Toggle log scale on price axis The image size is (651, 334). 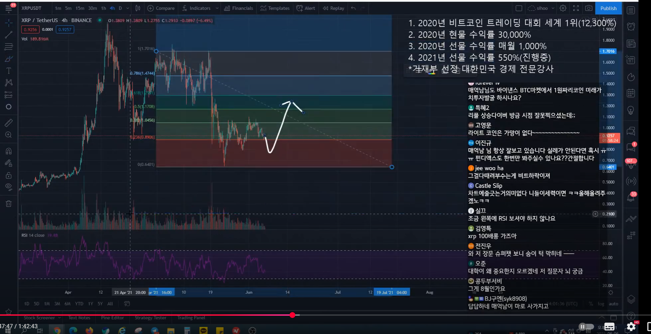pyautogui.click(x=601, y=304)
